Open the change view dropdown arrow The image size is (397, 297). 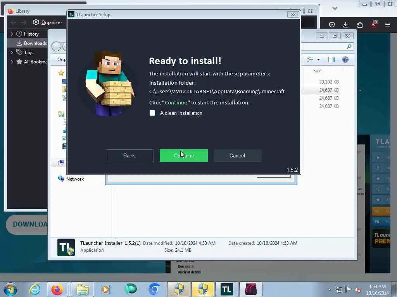[x=319, y=60]
